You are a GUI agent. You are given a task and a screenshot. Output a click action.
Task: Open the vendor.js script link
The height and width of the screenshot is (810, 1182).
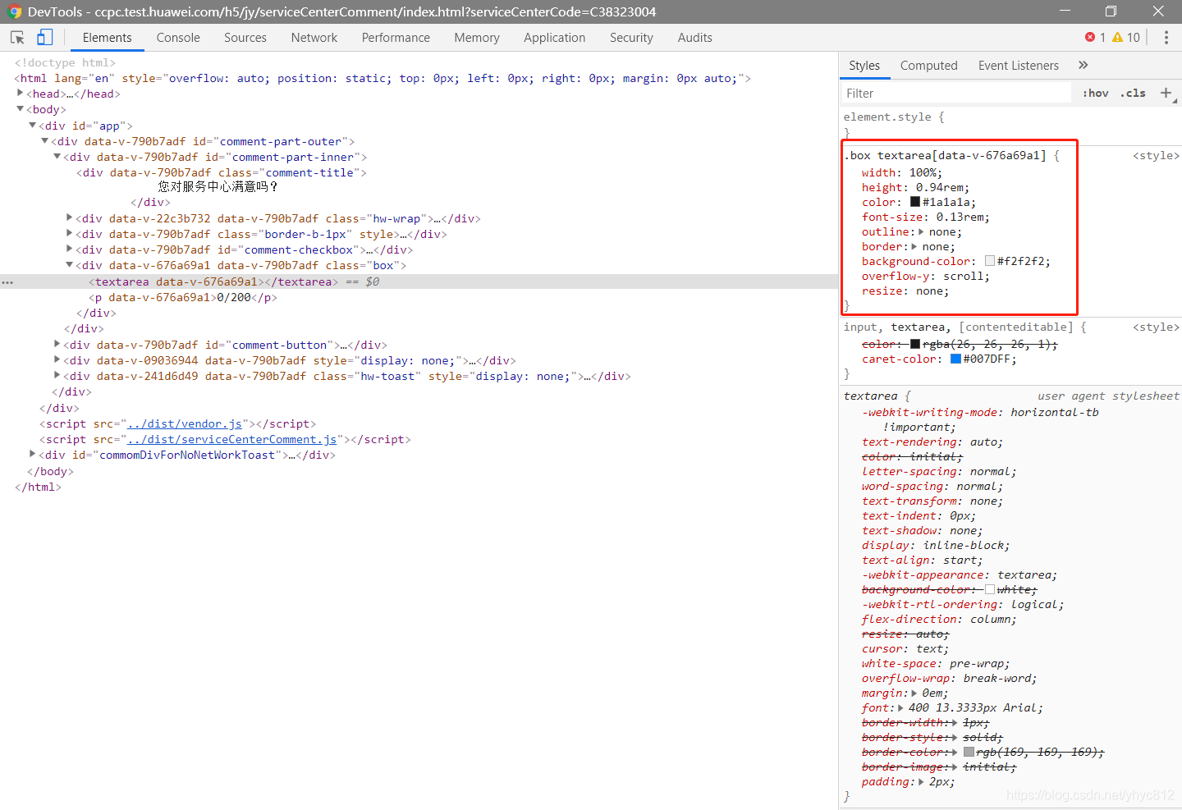click(185, 423)
